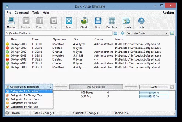
Task: Click the D:\Desktop\Softpedia path field
Action: pyautogui.click(x=59, y=33)
